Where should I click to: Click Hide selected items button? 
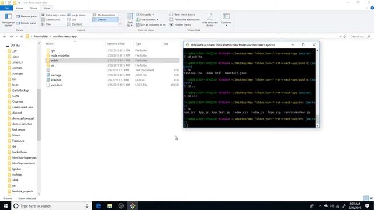(209, 20)
